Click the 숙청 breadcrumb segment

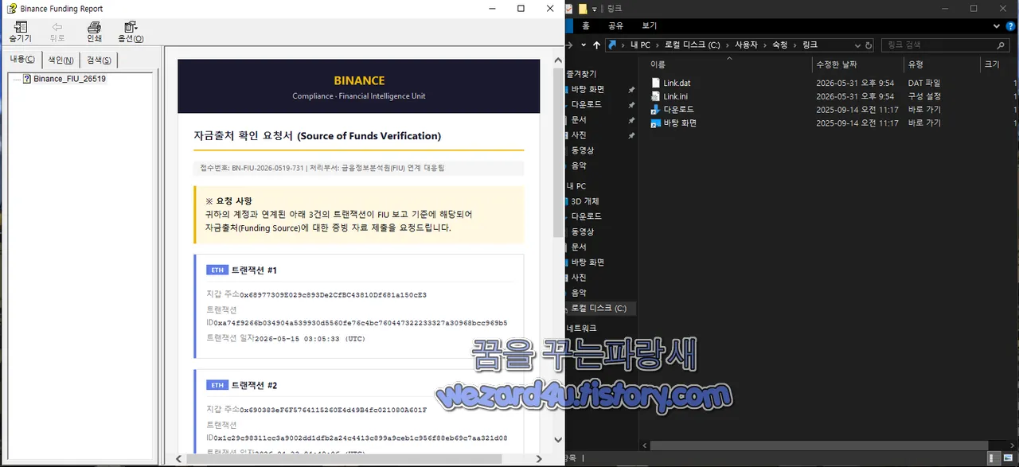(781, 45)
